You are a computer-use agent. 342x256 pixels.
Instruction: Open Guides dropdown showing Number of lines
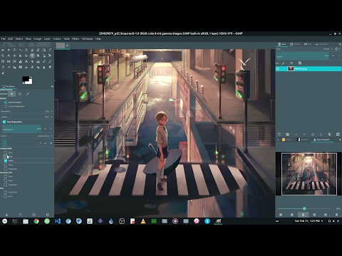point(27,136)
